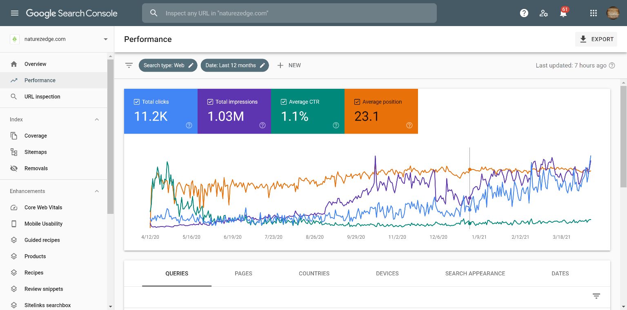This screenshot has width=627, height=310.
Task: Click the Coverage pages icon
Action: (x=14, y=136)
